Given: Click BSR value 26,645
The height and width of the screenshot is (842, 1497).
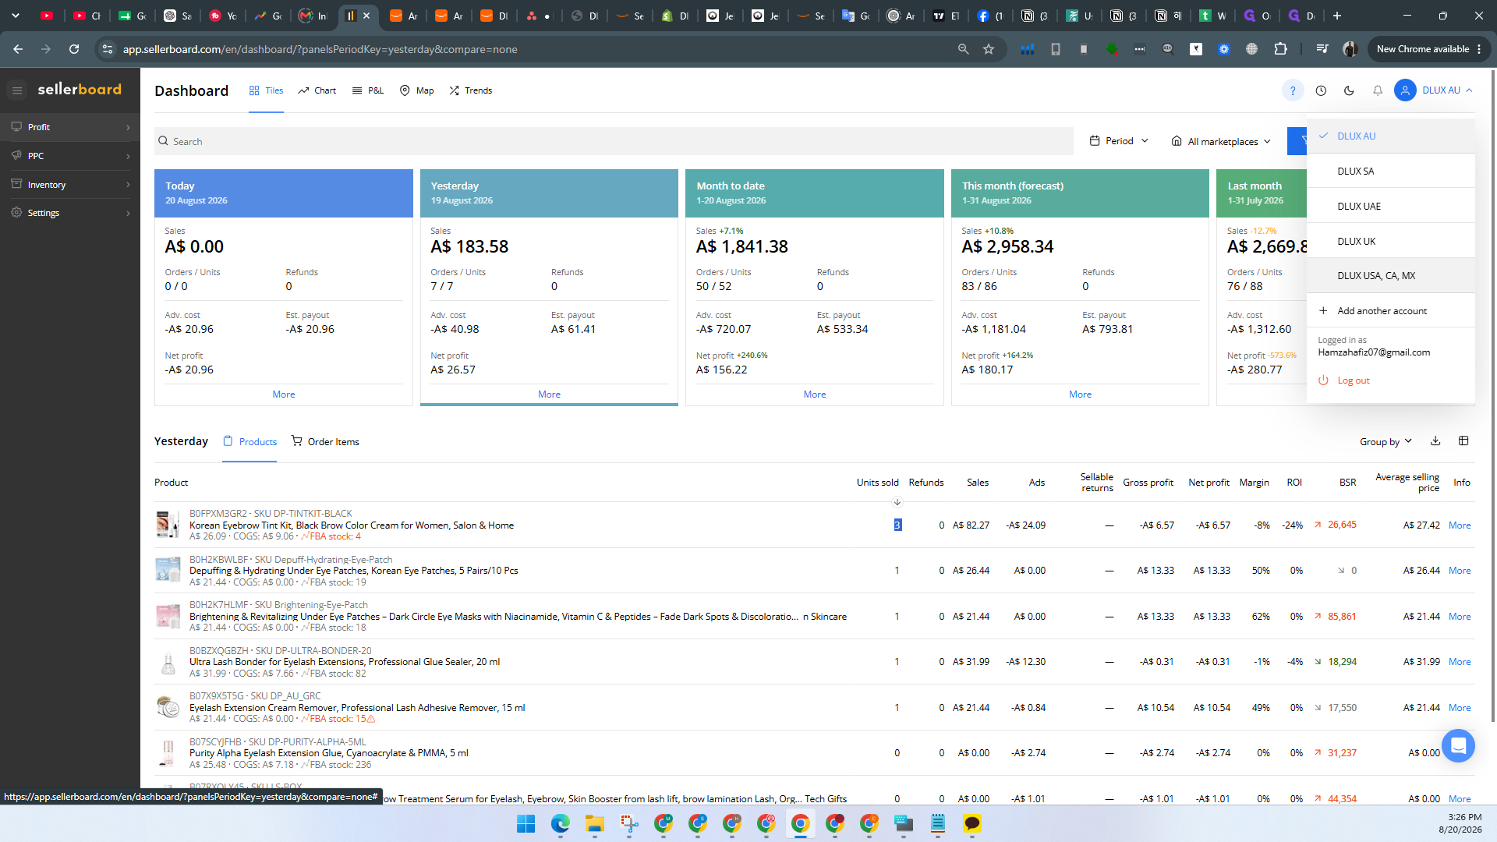Looking at the screenshot, I should (x=1342, y=525).
